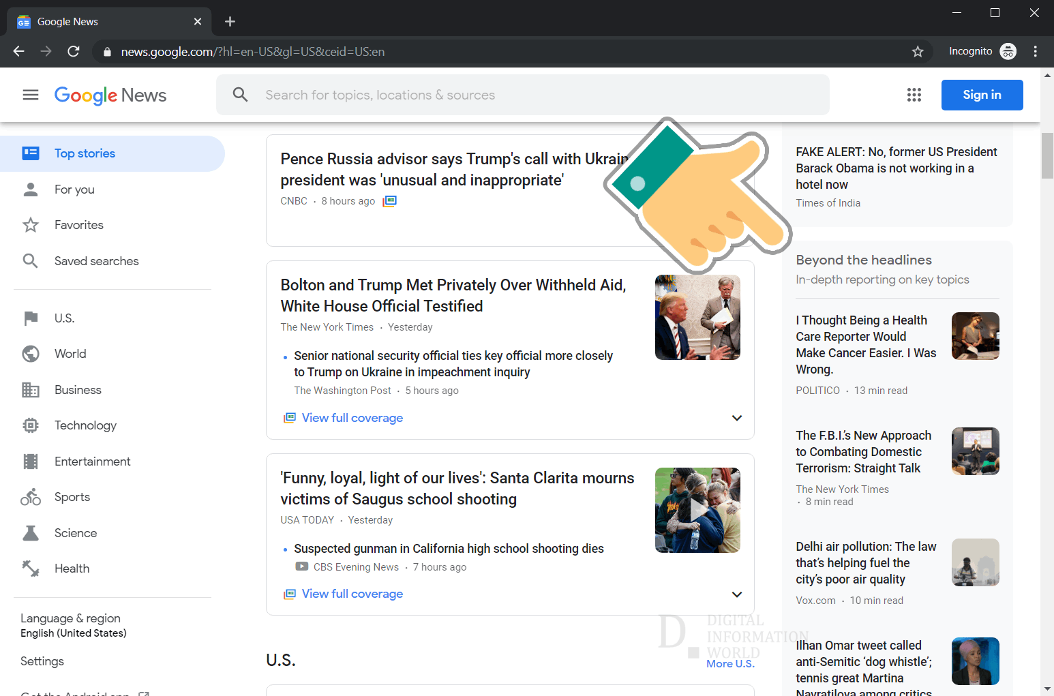
Task: Play the Saugus shooting video thumbnail
Action: 697,510
